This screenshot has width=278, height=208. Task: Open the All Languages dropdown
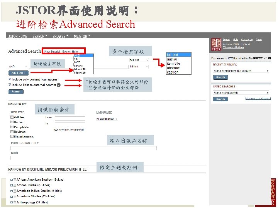[107, 119]
